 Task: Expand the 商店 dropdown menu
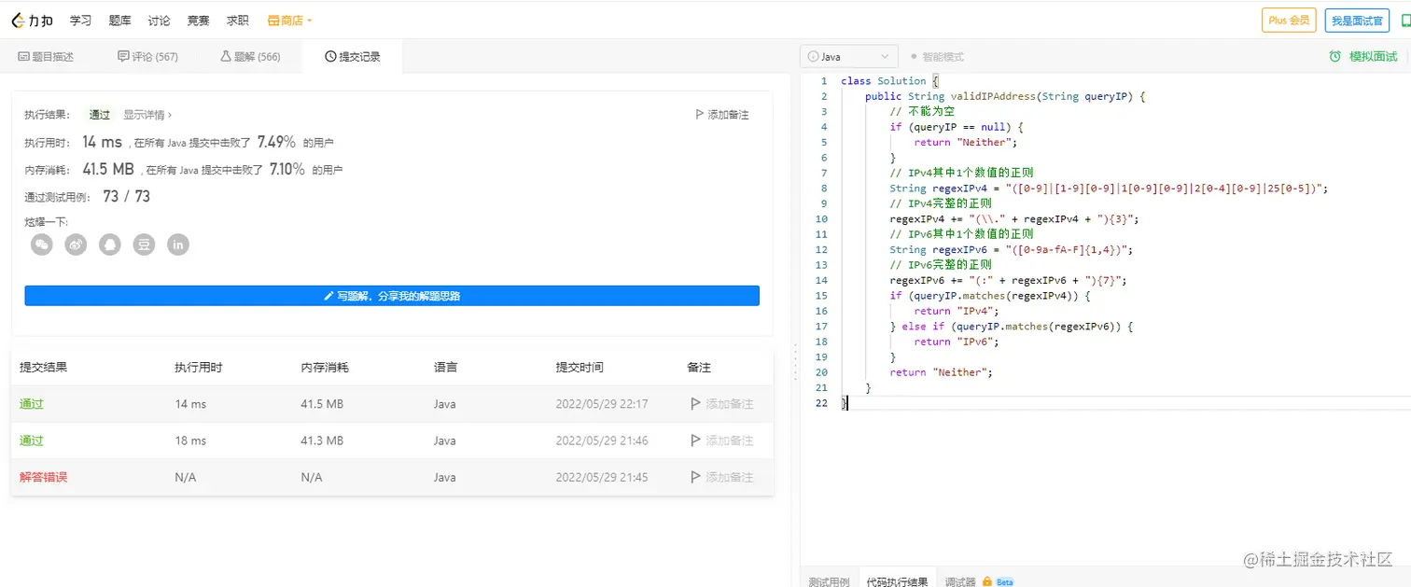(x=289, y=20)
